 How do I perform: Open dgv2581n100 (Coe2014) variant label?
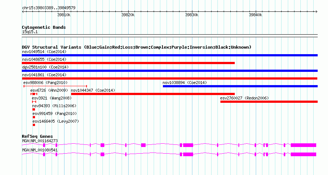(x=45, y=67)
